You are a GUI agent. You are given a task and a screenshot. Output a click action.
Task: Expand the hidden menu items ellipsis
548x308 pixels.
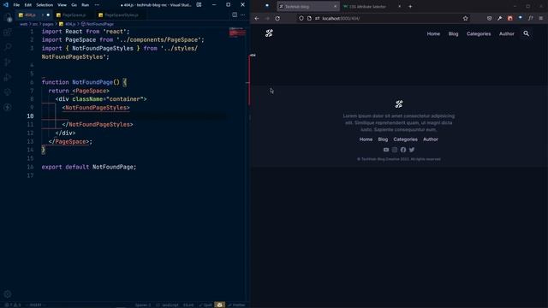point(97,5)
